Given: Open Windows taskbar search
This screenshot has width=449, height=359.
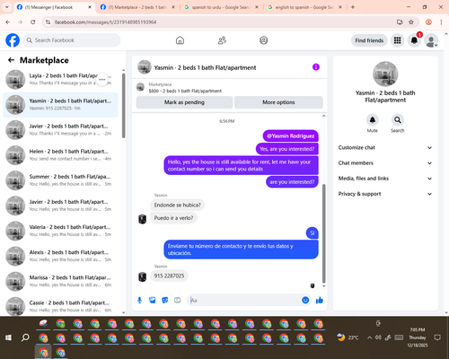Looking at the screenshot, I should click(x=25, y=337).
